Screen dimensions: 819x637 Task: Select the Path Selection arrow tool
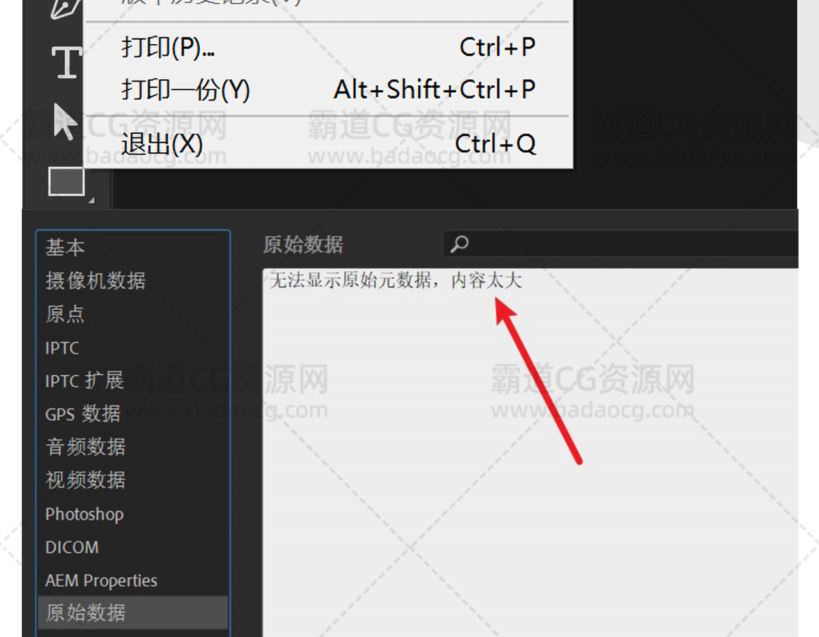65,121
